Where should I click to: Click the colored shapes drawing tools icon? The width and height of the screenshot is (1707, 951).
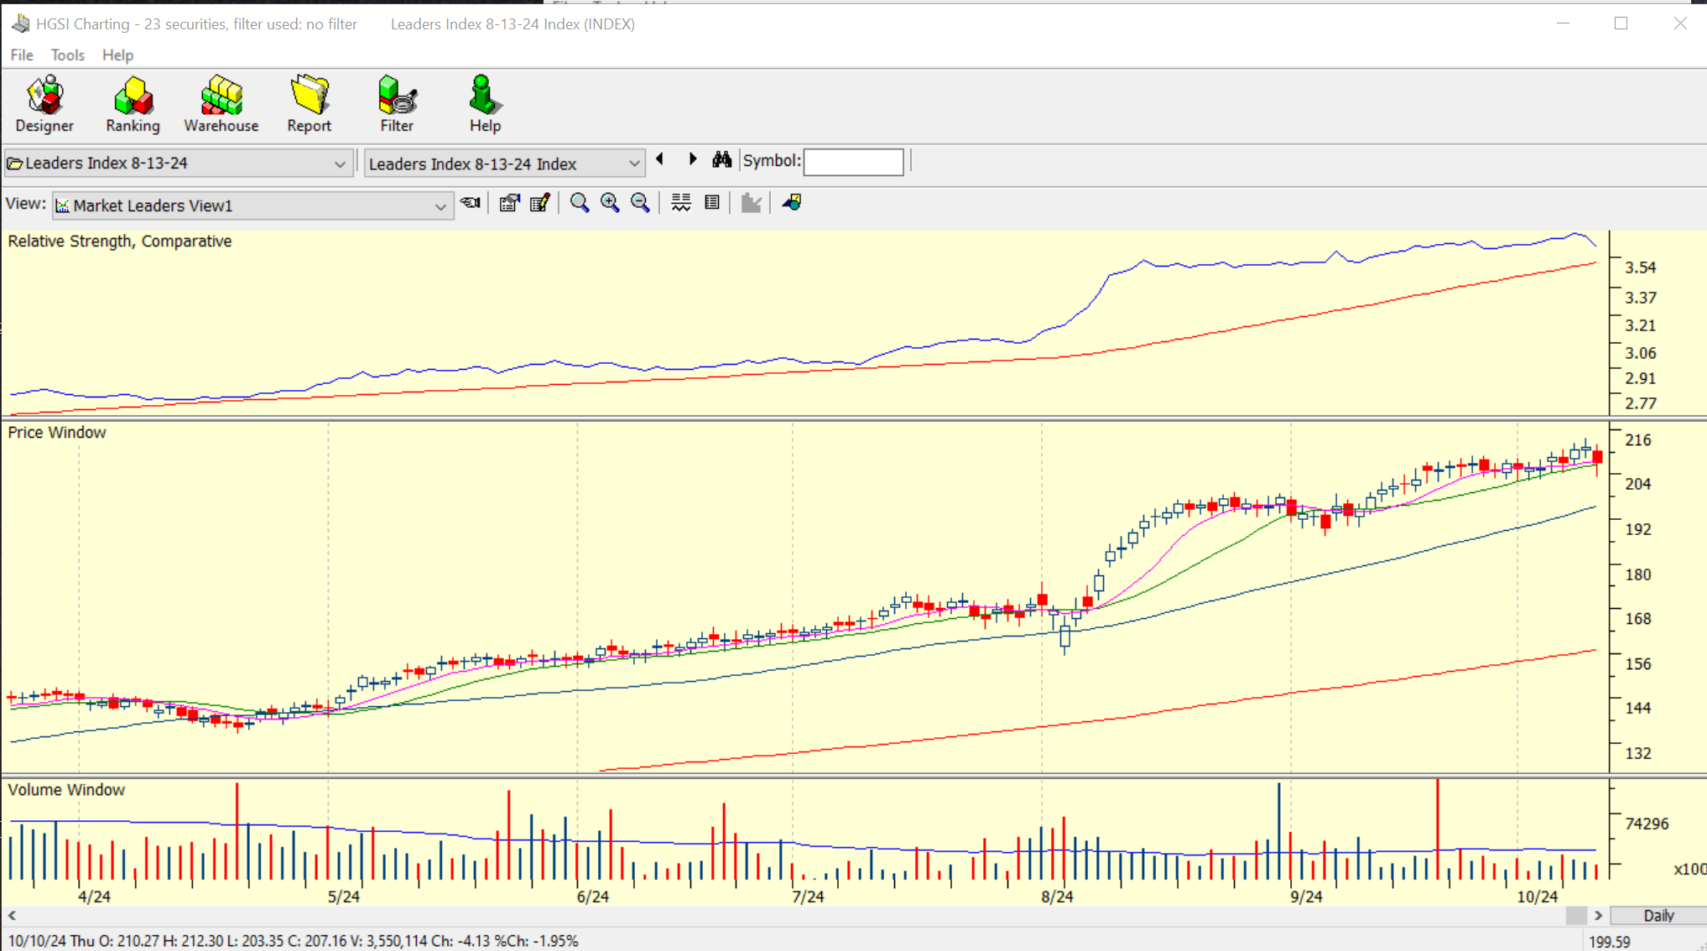click(x=792, y=203)
